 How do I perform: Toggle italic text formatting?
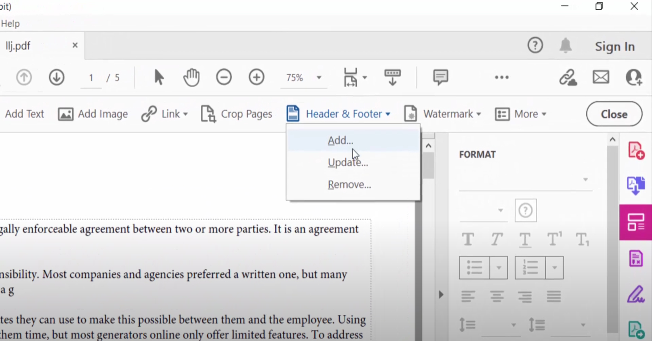point(496,239)
